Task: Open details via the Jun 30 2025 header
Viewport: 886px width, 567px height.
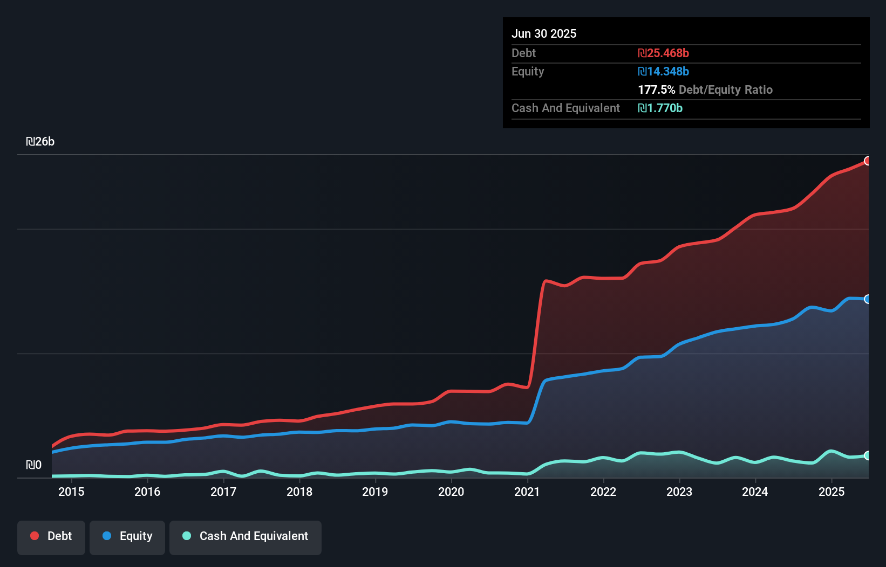Action: 544,33
